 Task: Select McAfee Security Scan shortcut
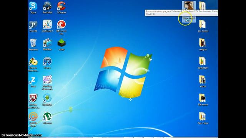tap(33, 98)
